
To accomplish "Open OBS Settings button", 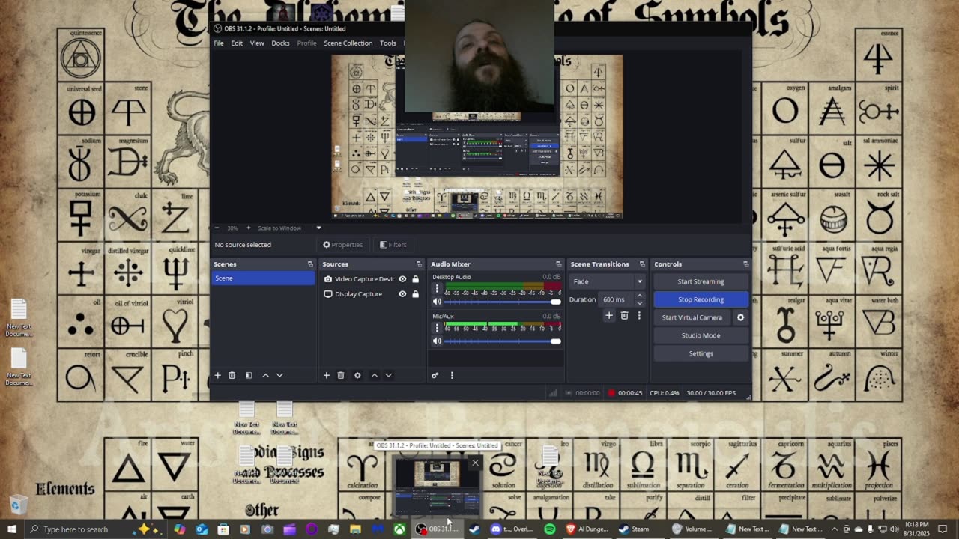I will click(701, 353).
